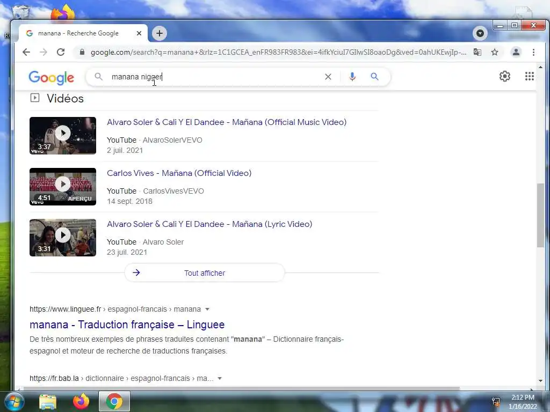
Task: Expand the fr.bab.la result dropdown arrow
Action: (220, 378)
